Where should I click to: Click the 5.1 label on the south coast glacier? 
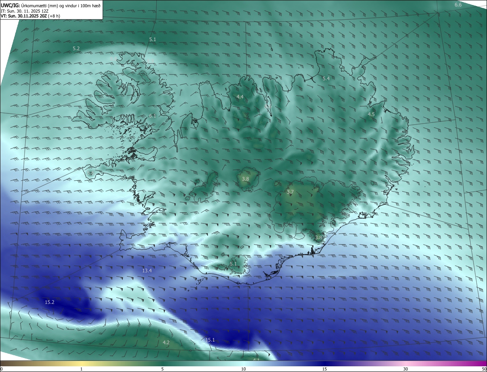(233, 264)
